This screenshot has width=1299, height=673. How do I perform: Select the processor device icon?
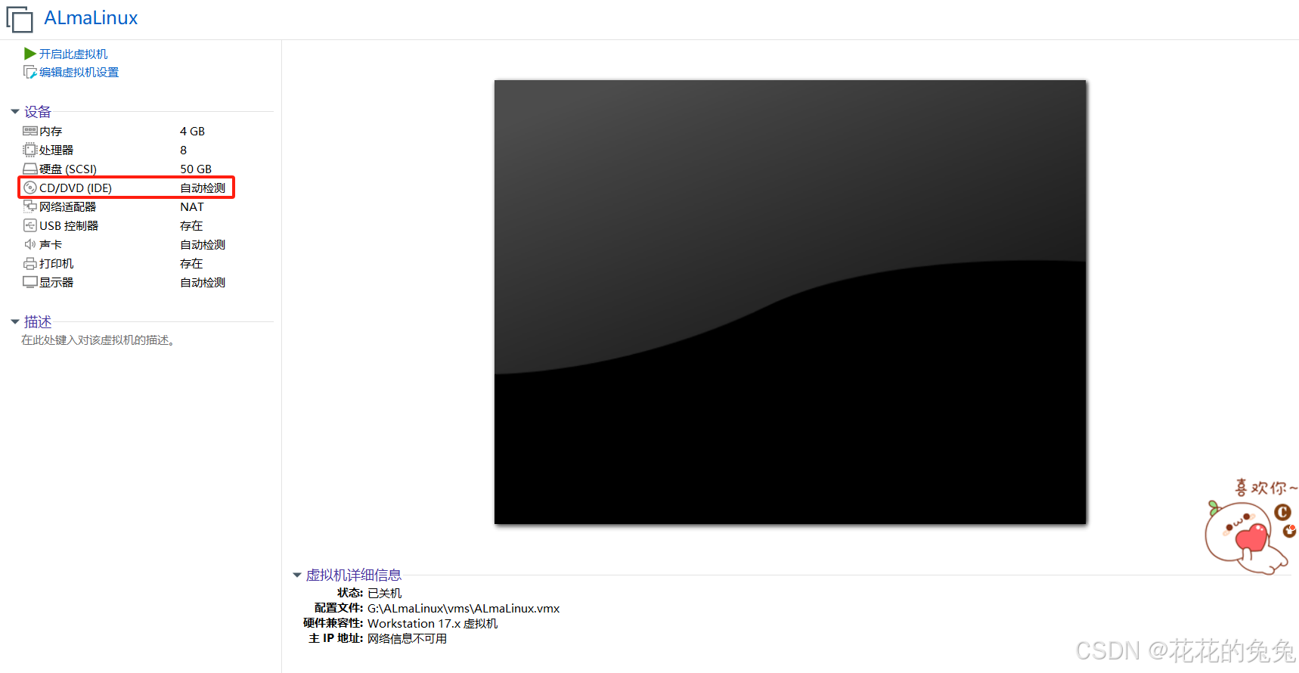tap(30, 150)
